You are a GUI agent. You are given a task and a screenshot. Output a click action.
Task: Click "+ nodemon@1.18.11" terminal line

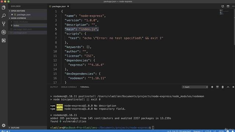[64, 115]
